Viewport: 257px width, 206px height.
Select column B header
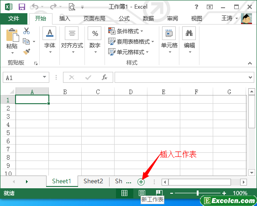(65, 91)
